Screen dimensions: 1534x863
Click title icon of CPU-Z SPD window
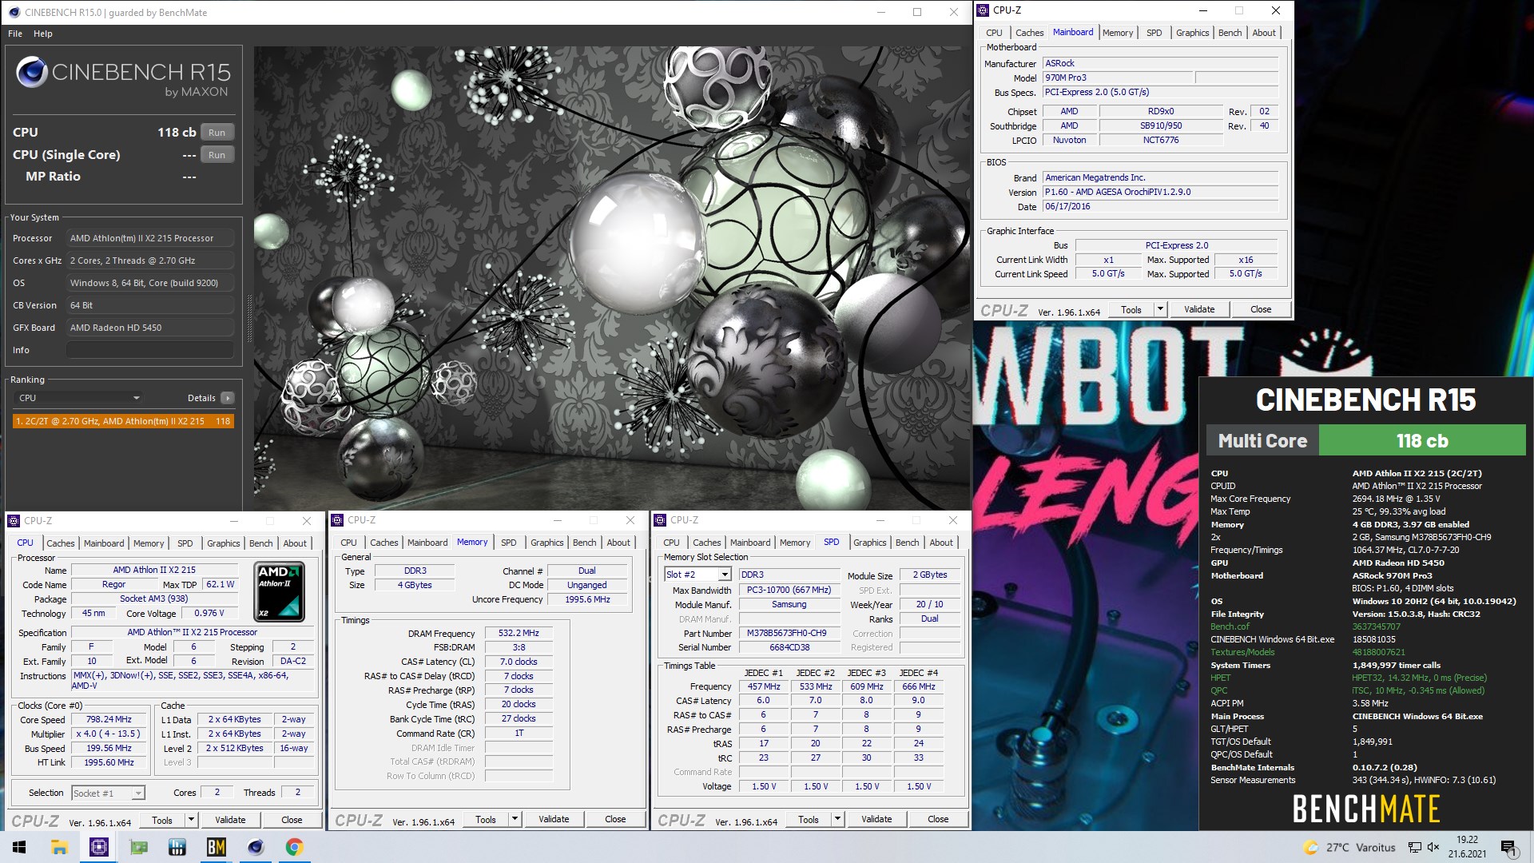[x=660, y=520]
